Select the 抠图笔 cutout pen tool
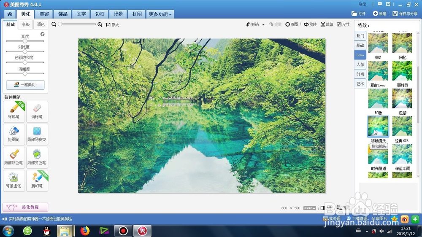Image resolution: width=422 pixels, height=237 pixels. [x=14, y=134]
